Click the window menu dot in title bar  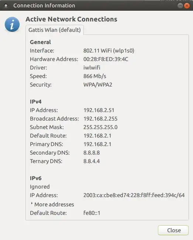6,6
